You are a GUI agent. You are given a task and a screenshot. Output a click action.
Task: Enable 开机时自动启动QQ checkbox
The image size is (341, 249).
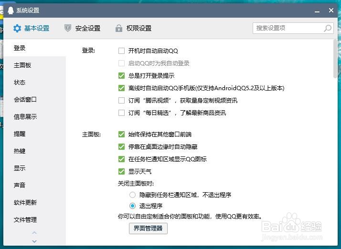[121, 51]
